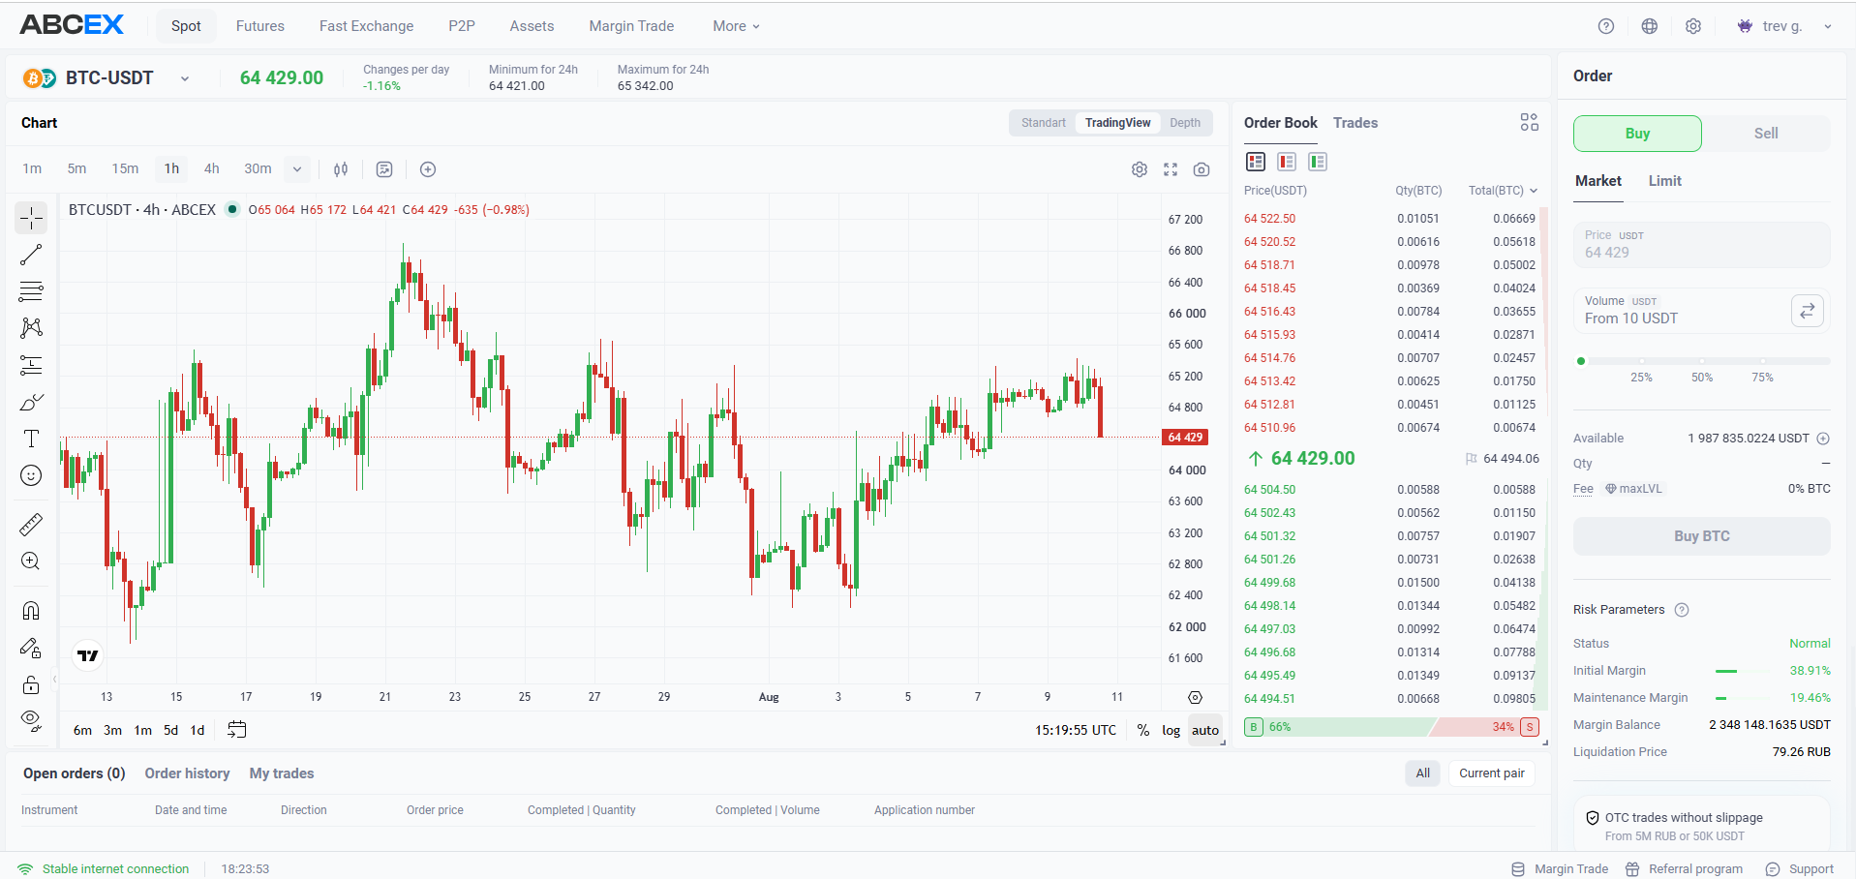Add funds with plus next to Available
Viewport: 1856px width, 879px height.
pos(1823,439)
